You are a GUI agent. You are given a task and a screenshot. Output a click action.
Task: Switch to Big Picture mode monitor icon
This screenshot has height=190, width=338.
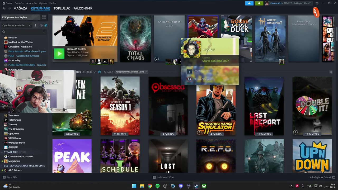tap(317, 3)
